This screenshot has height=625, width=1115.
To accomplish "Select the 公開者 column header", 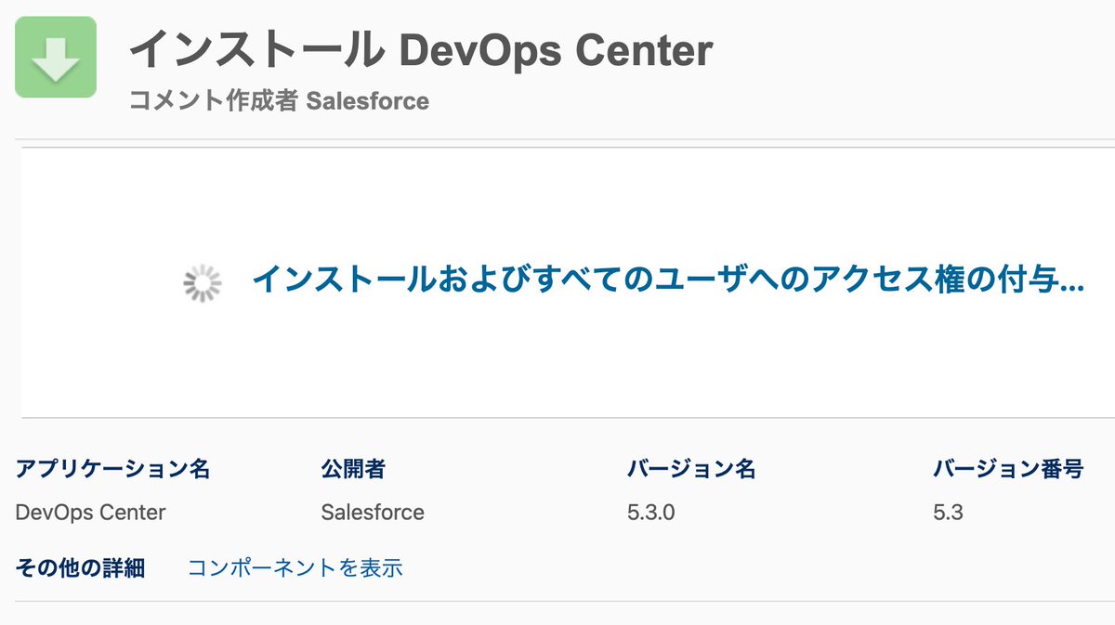I will pyautogui.click(x=354, y=469).
